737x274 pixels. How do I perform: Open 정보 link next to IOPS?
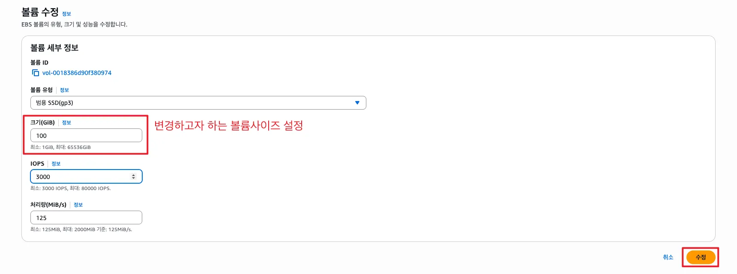coord(56,164)
